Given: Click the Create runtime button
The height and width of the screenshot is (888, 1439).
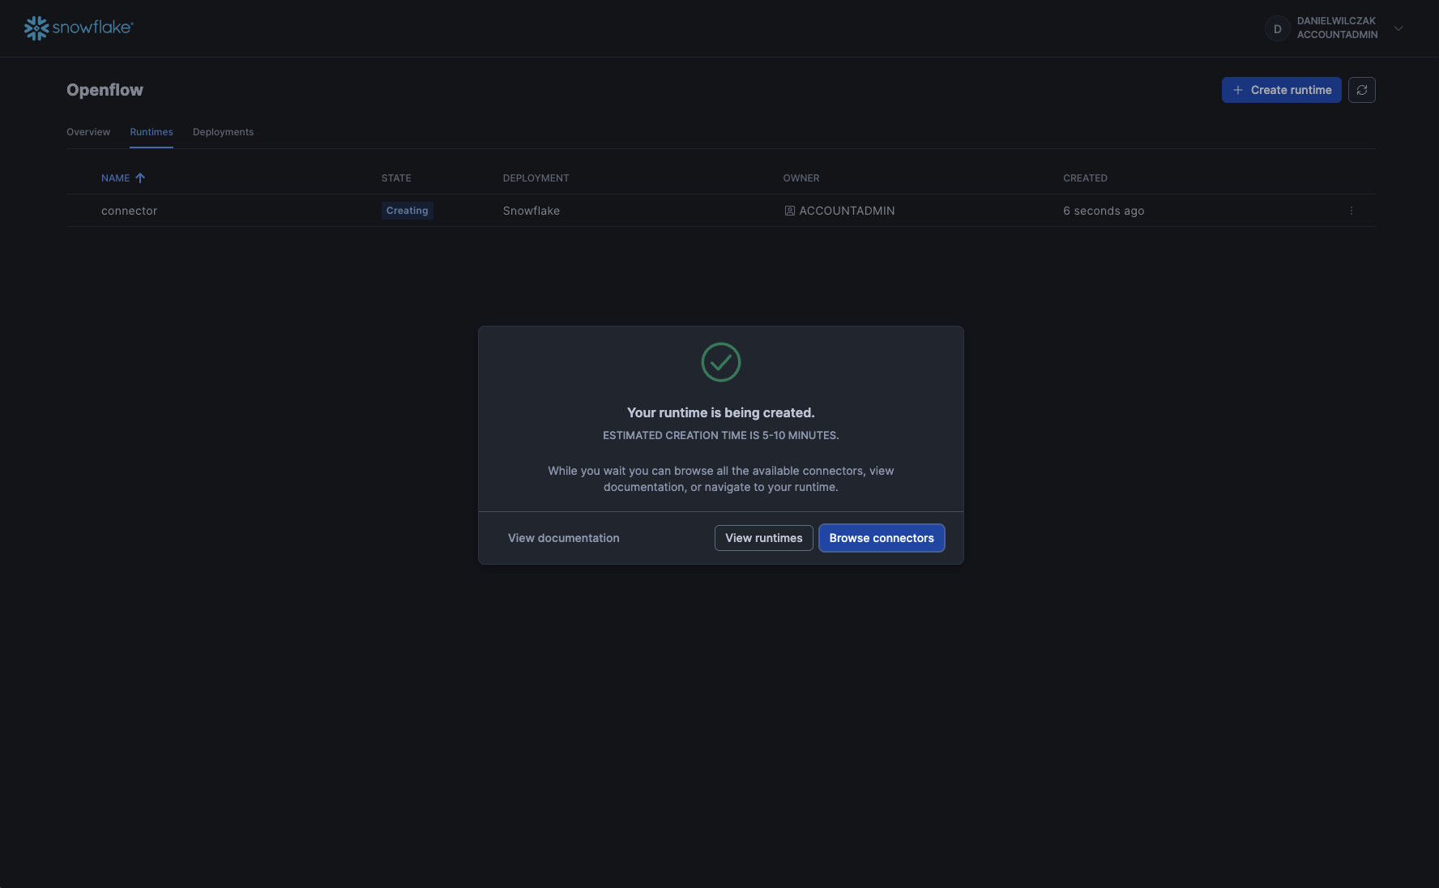Looking at the screenshot, I should tap(1281, 90).
